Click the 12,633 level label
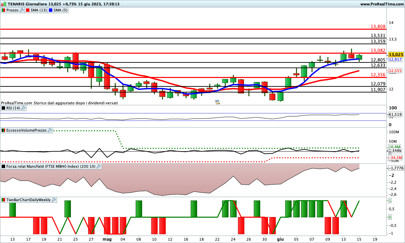 [x=378, y=65]
